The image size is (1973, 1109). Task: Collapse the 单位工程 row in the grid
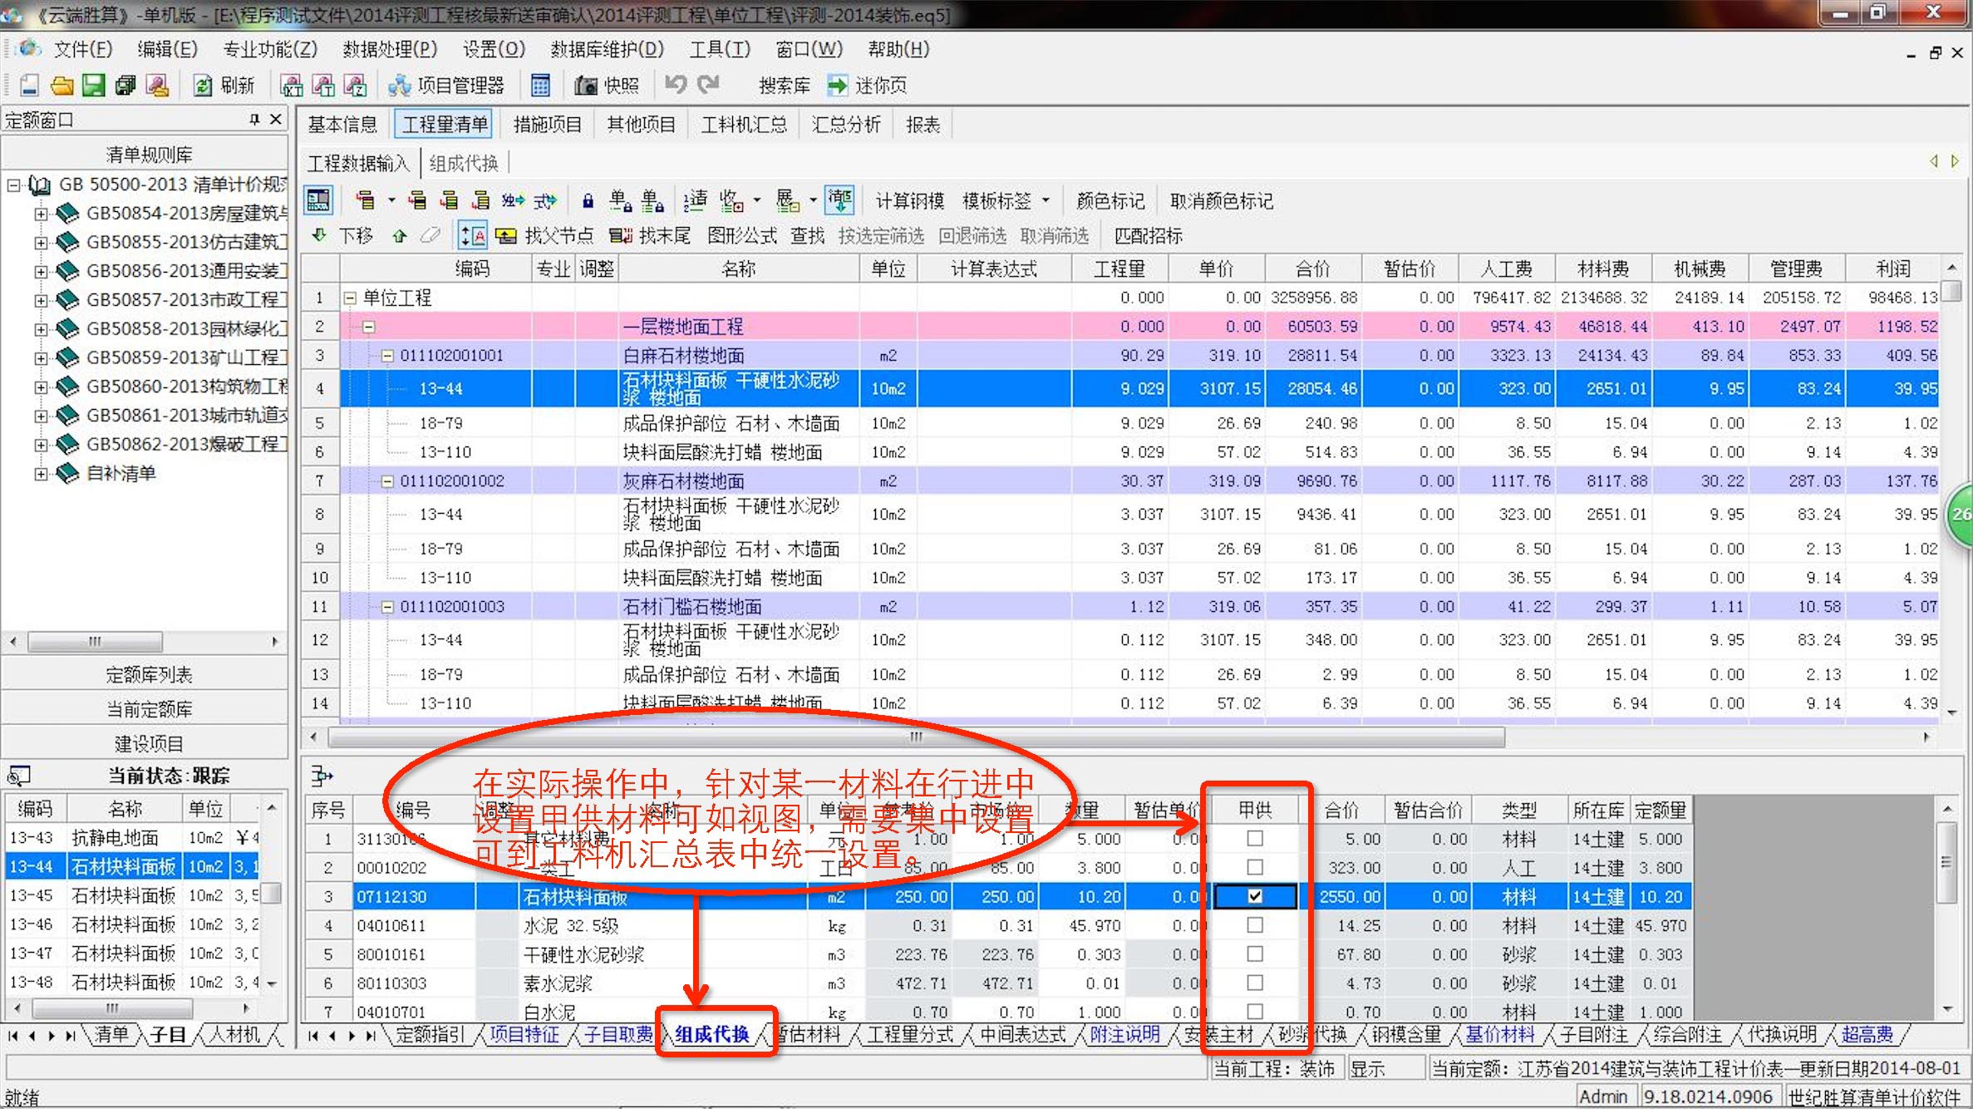(x=350, y=298)
